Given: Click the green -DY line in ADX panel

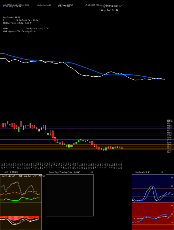Looking at the screenshot, I should click(x=20, y=199).
